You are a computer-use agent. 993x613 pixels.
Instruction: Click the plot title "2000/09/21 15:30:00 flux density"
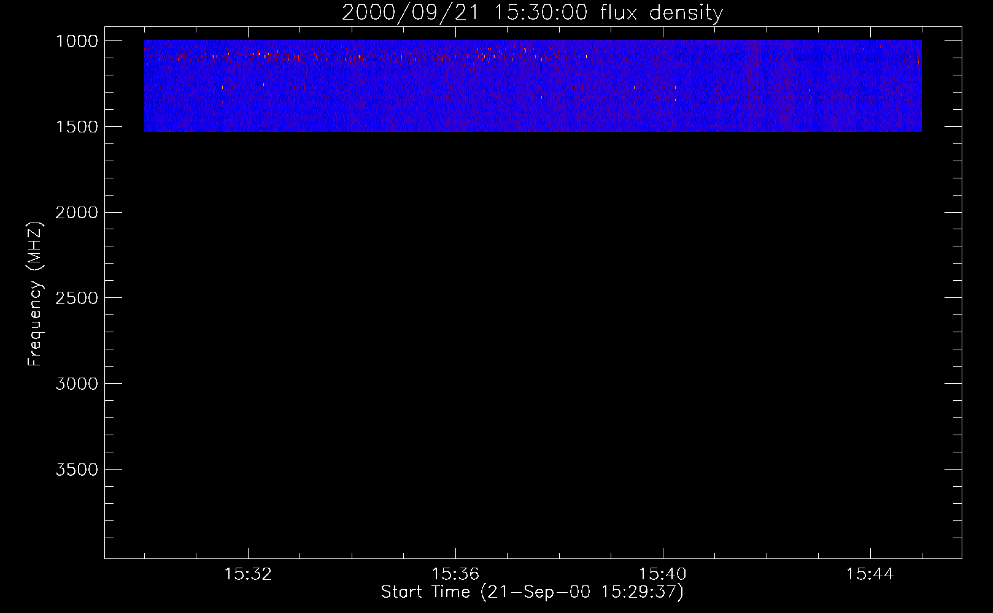532,13
